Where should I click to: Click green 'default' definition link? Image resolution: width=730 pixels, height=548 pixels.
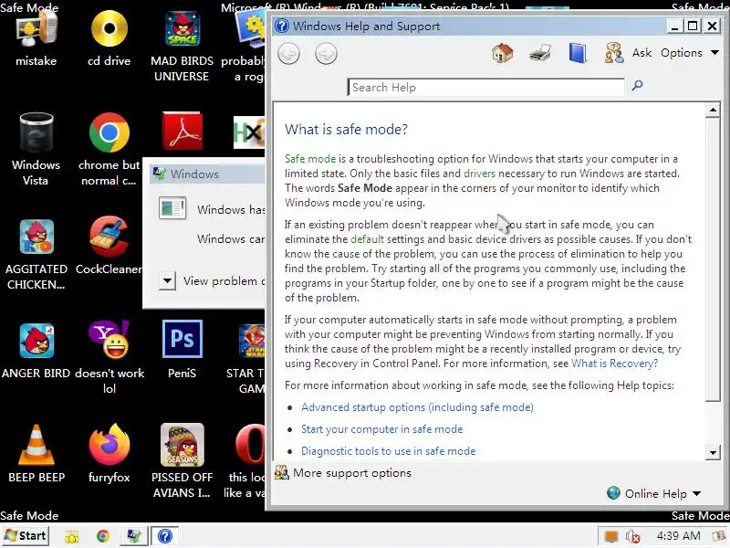(367, 239)
